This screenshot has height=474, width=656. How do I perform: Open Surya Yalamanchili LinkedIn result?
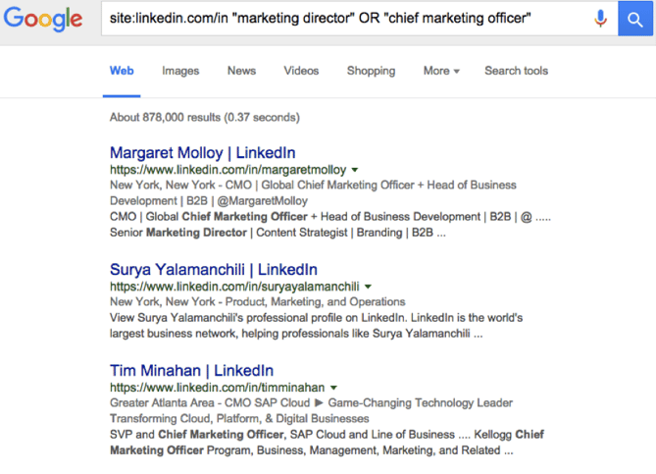point(213,270)
